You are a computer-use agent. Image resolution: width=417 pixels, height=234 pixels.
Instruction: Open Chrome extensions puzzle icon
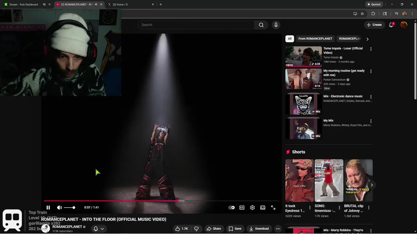click(x=373, y=14)
